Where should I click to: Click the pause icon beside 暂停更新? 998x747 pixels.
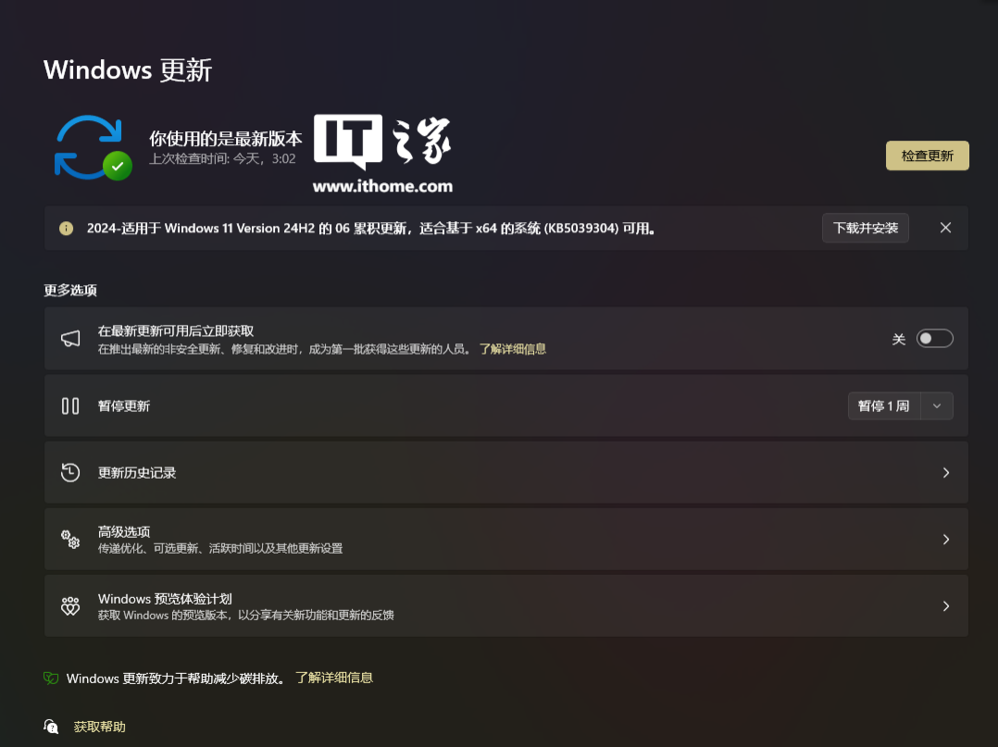pos(70,406)
